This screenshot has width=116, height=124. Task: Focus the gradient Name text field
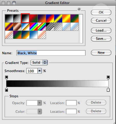(x=51, y=53)
